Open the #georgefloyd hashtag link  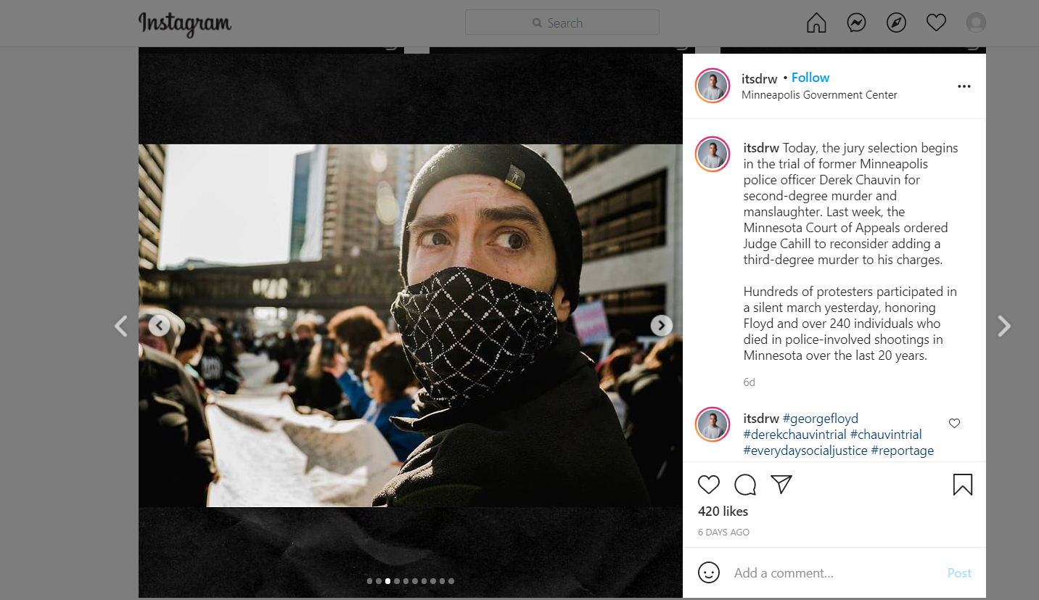pyautogui.click(x=820, y=419)
